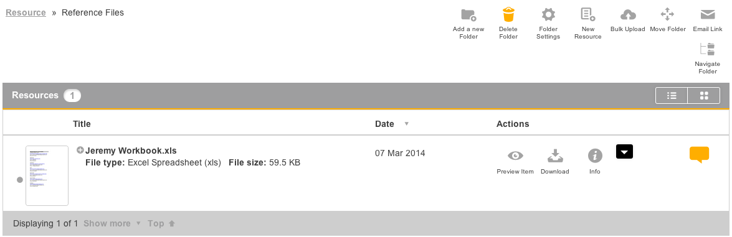This screenshot has width=732, height=237.
Task: Select the Move Folder arrows icon
Action: pyautogui.click(x=668, y=14)
